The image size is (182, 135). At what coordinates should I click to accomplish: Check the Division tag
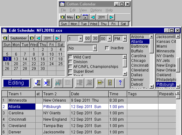pos(70,62)
